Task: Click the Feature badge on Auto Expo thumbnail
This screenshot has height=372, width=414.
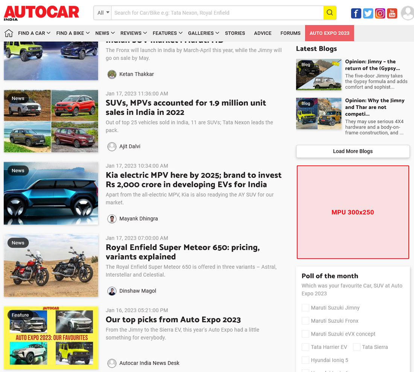Action: coord(20,315)
